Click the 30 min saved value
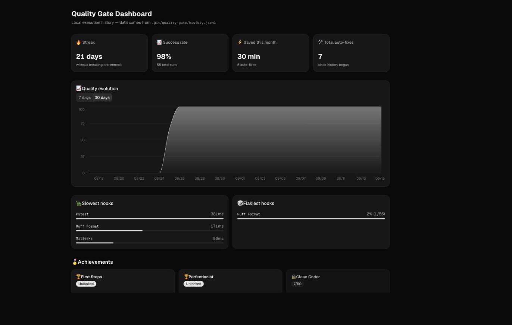Image resolution: width=512 pixels, height=325 pixels. (x=249, y=56)
